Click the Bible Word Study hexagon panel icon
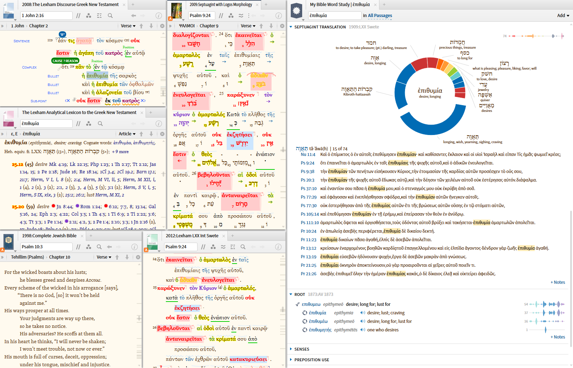The height and width of the screenshot is (368, 573). click(296, 11)
